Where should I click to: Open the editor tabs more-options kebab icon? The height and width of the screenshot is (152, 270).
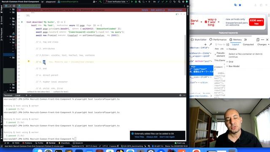pyautogui.click(x=184, y=6)
